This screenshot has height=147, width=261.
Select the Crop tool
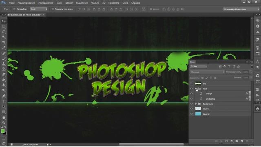(4, 42)
